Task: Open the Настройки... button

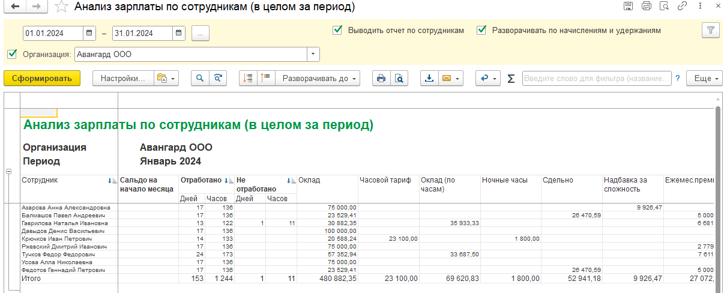Action: click(x=123, y=78)
